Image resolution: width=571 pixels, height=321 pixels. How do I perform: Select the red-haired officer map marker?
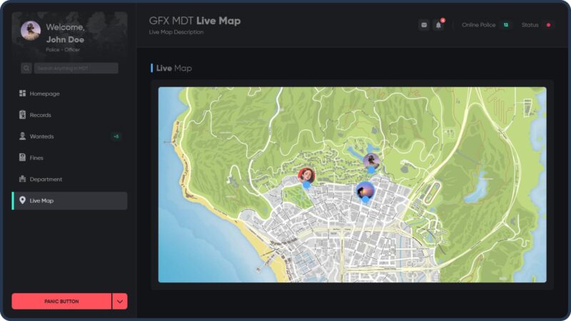307,176
